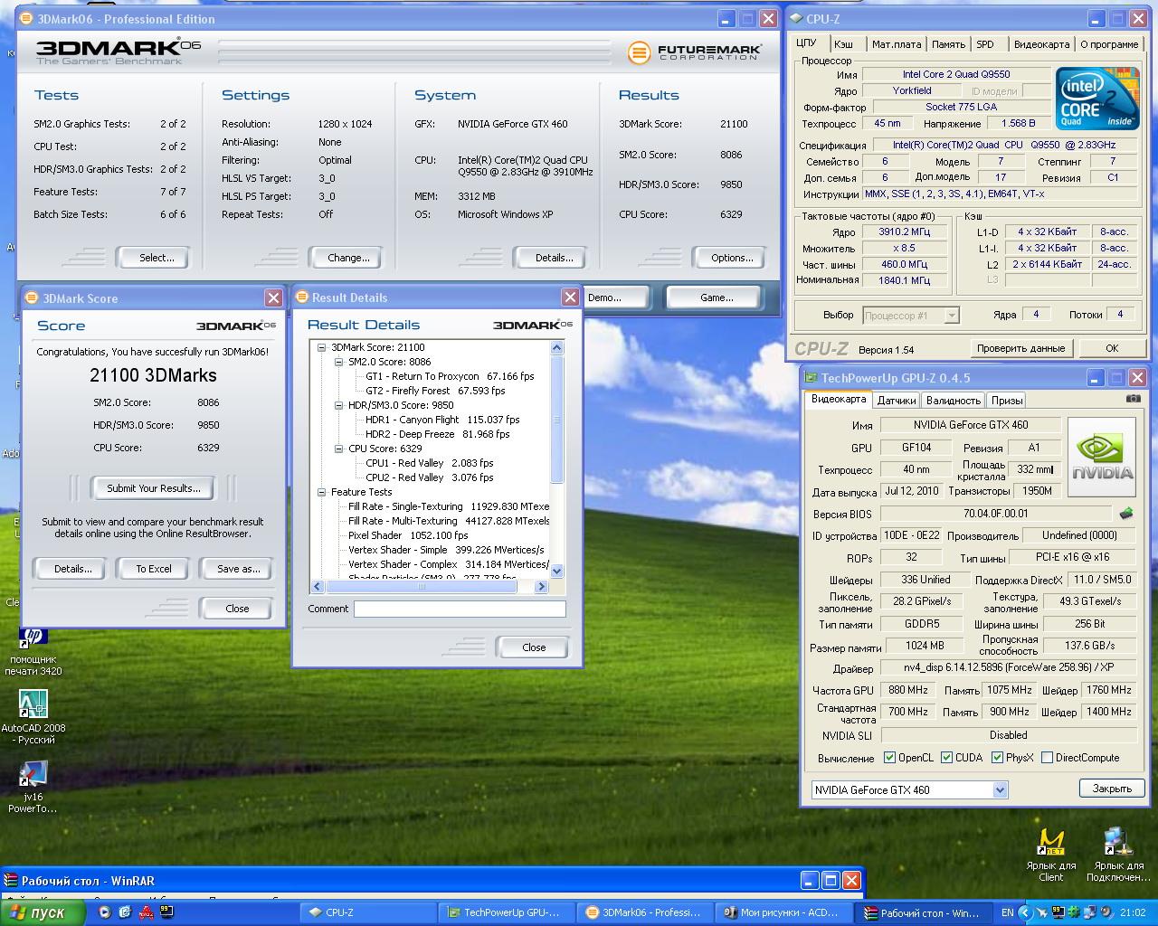The image size is (1158, 926).
Task: Collapse the Feature Tests tree node
Action: pyautogui.click(x=321, y=492)
